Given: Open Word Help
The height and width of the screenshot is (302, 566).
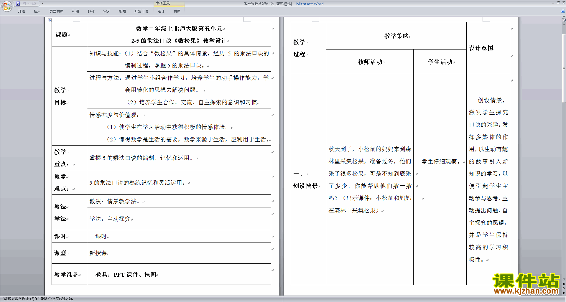Looking at the screenshot, I should tap(563, 11).
